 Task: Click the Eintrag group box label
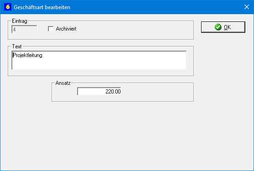click(20, 21)
